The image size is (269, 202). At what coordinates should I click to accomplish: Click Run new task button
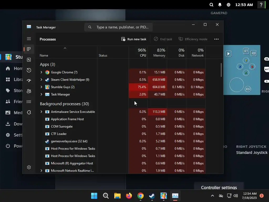tap(134, 39)
